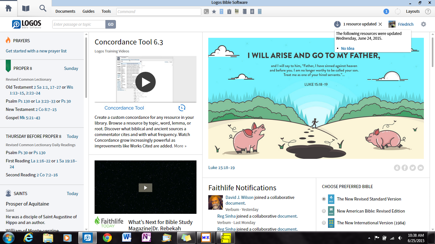Open the David J. Wilson profile link
The height and width of the screenshot is (244, 435).
pos(239,198)
